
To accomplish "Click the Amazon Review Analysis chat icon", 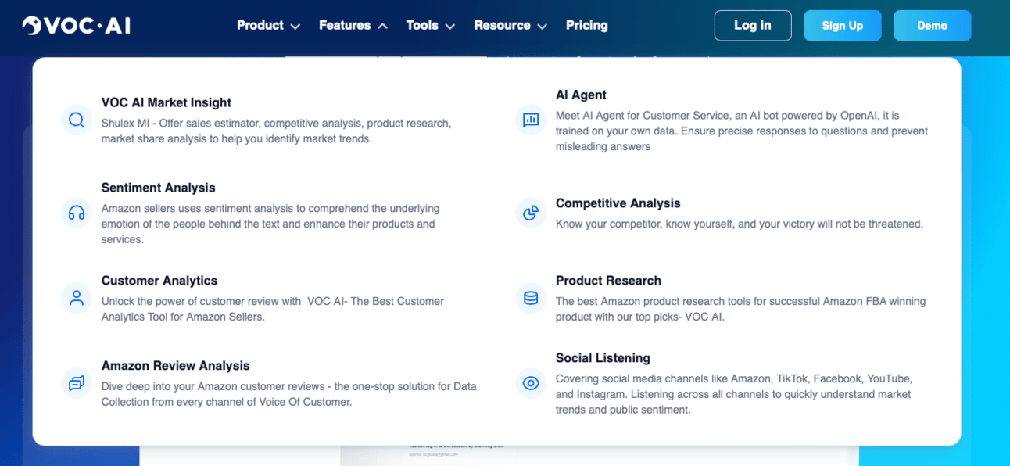I will click(77, 383).
